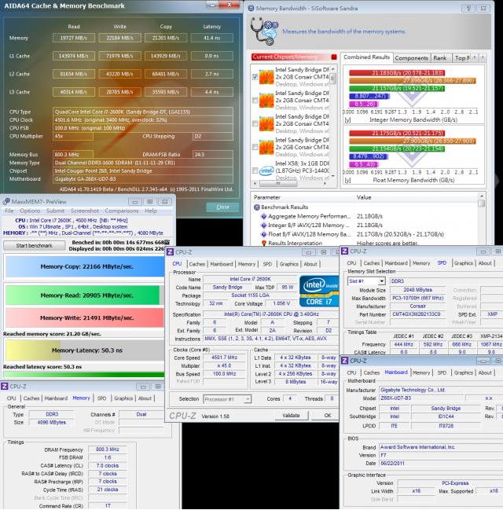
Task: Click Start benchmark in MaxxMEM
Action: (x=34, y=245)
